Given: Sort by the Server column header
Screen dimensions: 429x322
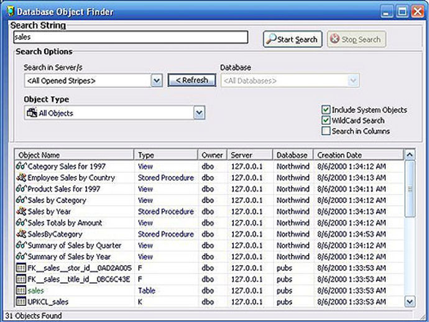Looking at the screenshot, I should [250, 155].
